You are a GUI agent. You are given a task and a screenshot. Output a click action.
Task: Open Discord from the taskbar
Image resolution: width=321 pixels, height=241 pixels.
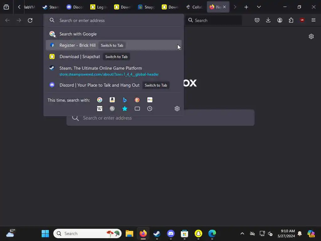tap(171, 233)
